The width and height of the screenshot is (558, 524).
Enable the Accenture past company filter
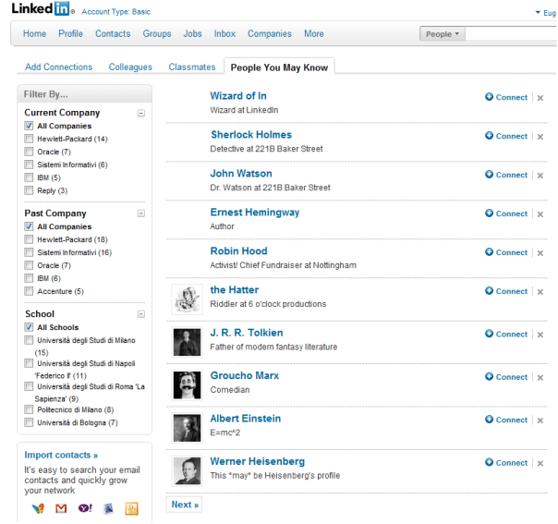point(30,291)
